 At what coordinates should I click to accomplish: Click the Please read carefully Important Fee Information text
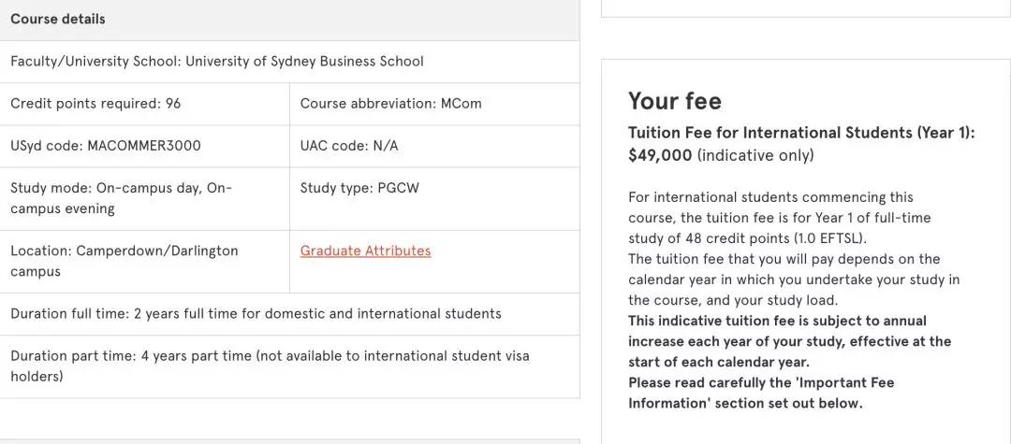tap(761, 393)
